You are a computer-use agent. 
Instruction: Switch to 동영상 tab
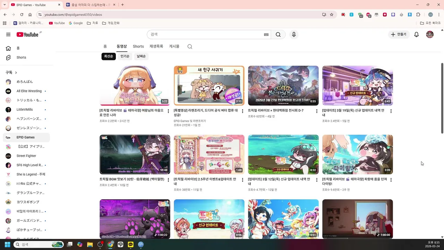tap(122, 46)
